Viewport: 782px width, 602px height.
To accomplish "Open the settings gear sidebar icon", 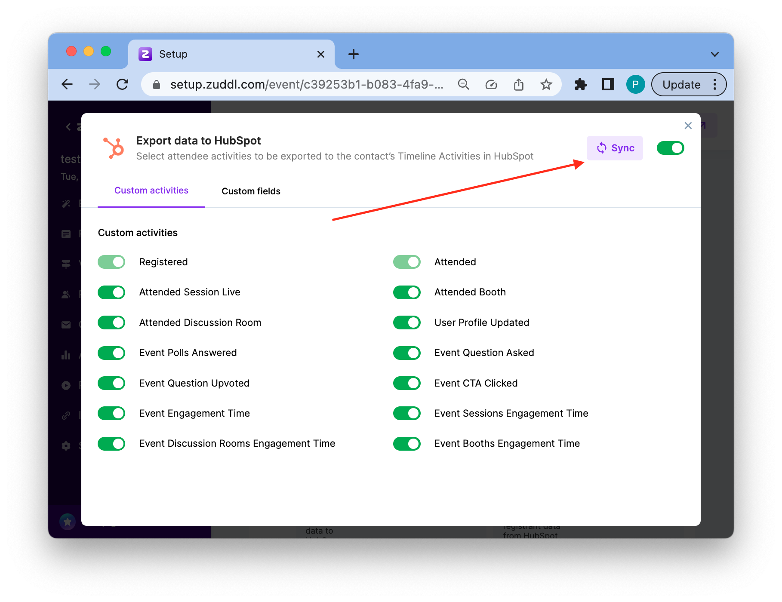I will [66, 446].
